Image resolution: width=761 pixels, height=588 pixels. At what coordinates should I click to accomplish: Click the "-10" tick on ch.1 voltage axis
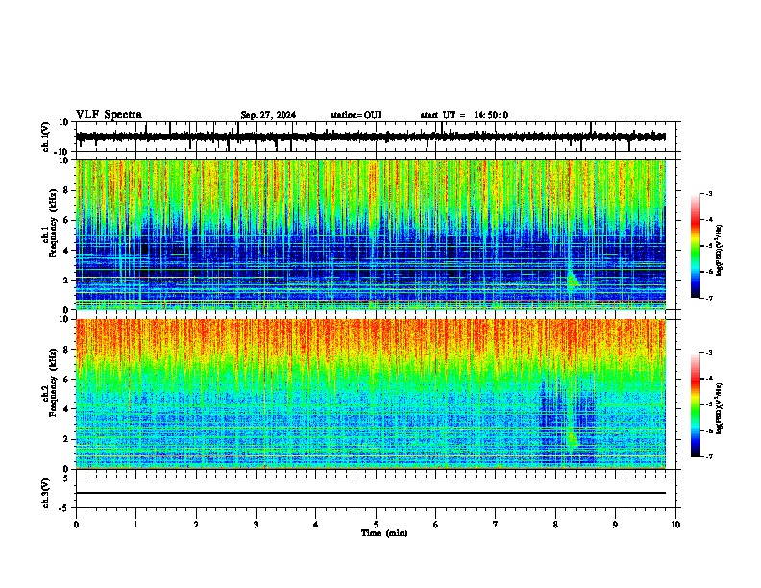click(62, 152)
